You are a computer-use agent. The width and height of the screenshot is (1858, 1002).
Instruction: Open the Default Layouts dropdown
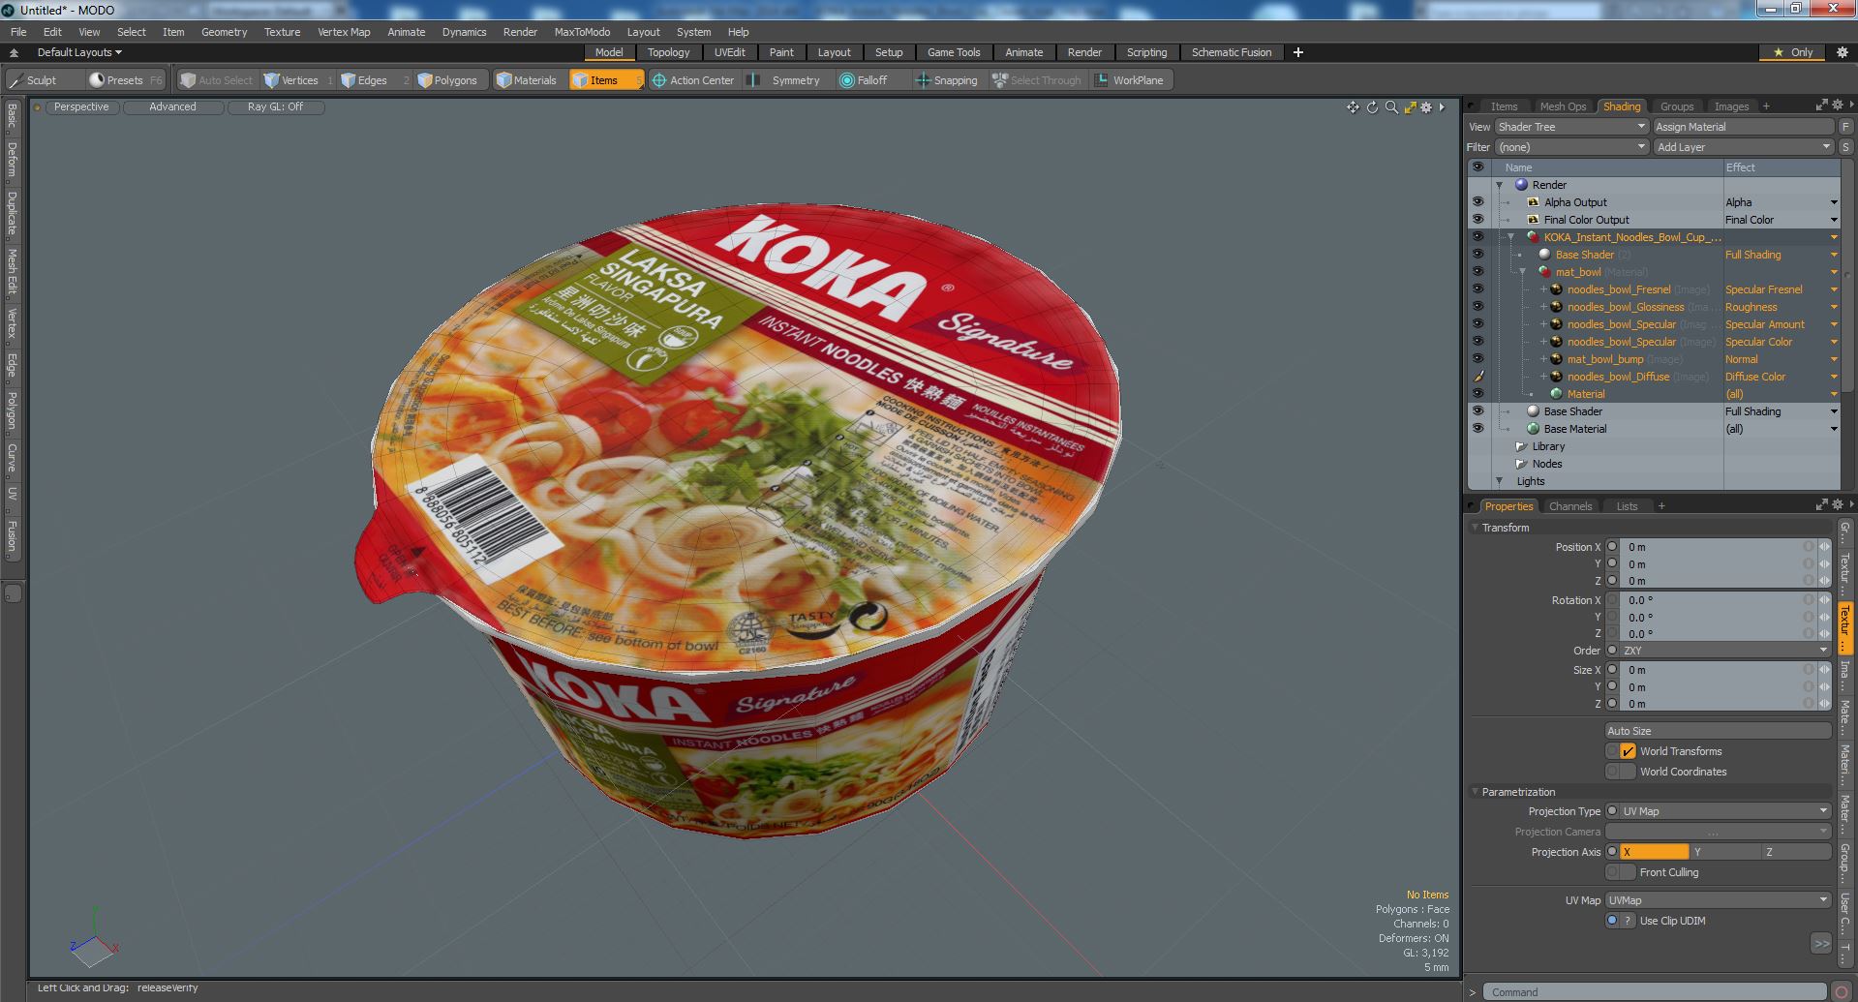(x=79, y=52)
